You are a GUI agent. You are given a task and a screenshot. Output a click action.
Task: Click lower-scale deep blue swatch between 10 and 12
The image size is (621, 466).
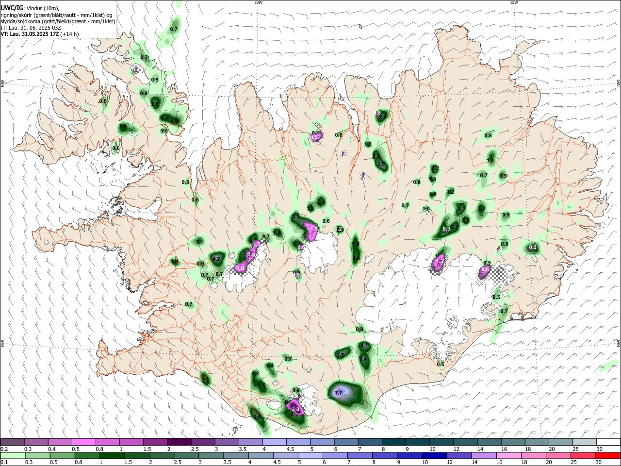[x=434, y=455]
